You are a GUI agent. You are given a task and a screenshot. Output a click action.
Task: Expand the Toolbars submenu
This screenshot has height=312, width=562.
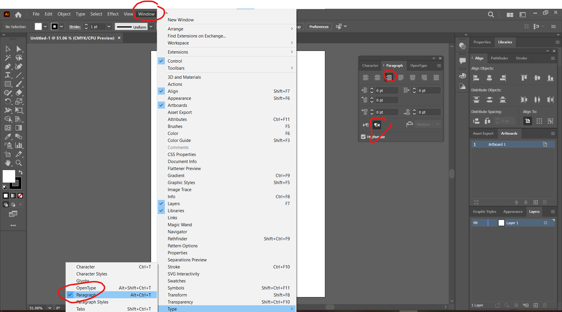click(x=227, y=68)
